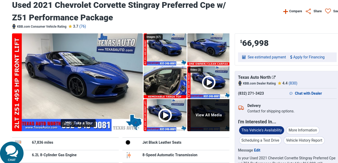
Task: Click the heart Save icon
Action: [x=328, y=11]
